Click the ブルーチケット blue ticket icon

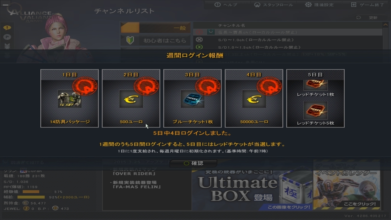pyautogui.click(x=193, y=99)
